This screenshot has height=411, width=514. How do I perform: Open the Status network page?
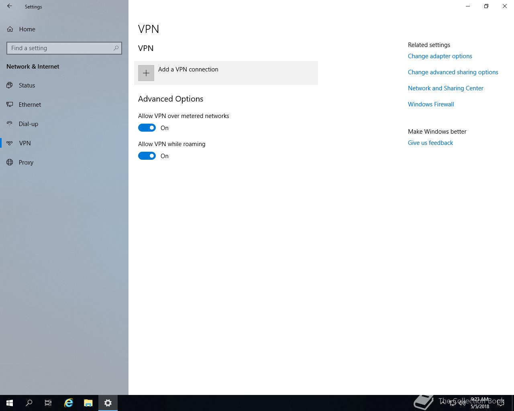64,85
